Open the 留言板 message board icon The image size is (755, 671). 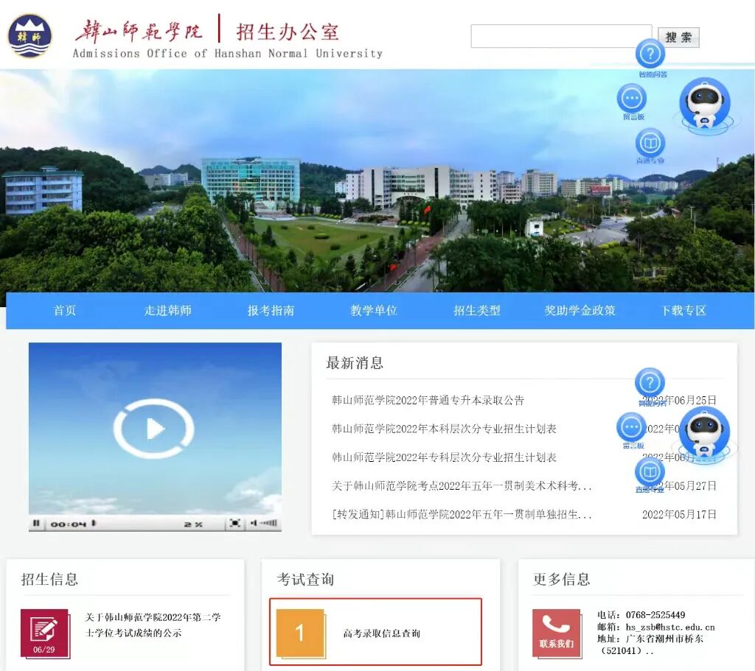(x=631, y=96)
